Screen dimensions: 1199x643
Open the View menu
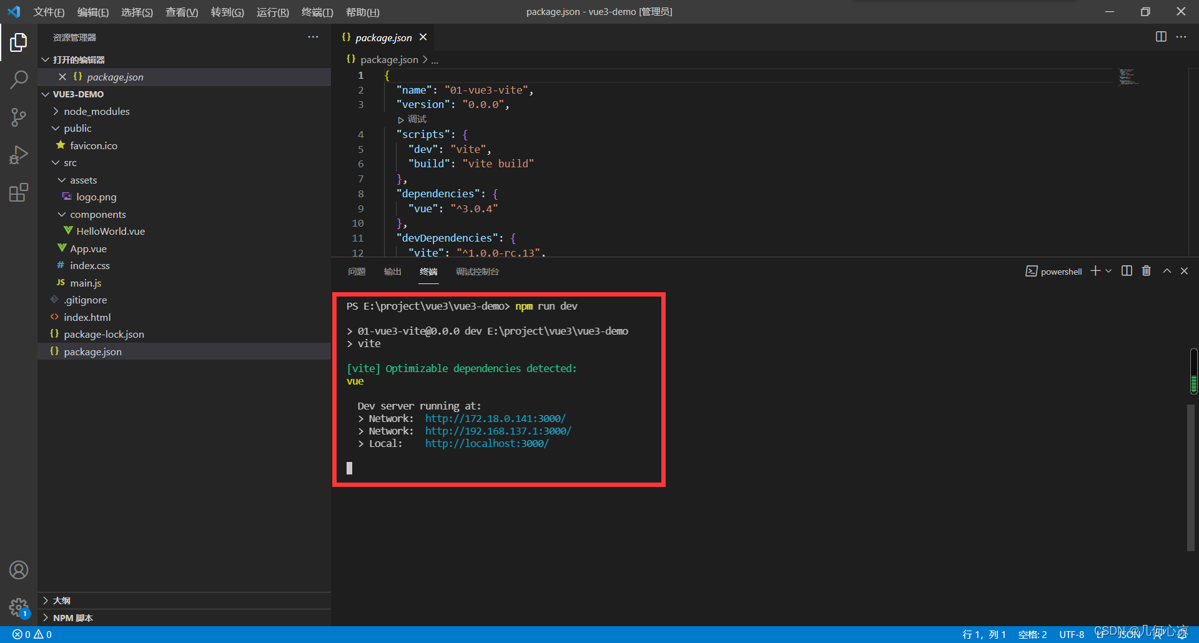pos(182,12)
